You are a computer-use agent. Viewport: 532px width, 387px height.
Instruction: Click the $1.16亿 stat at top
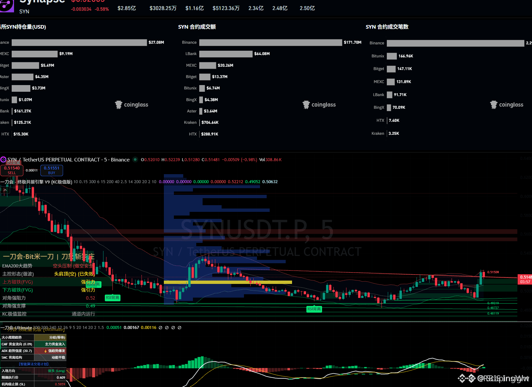coord(195,8)
